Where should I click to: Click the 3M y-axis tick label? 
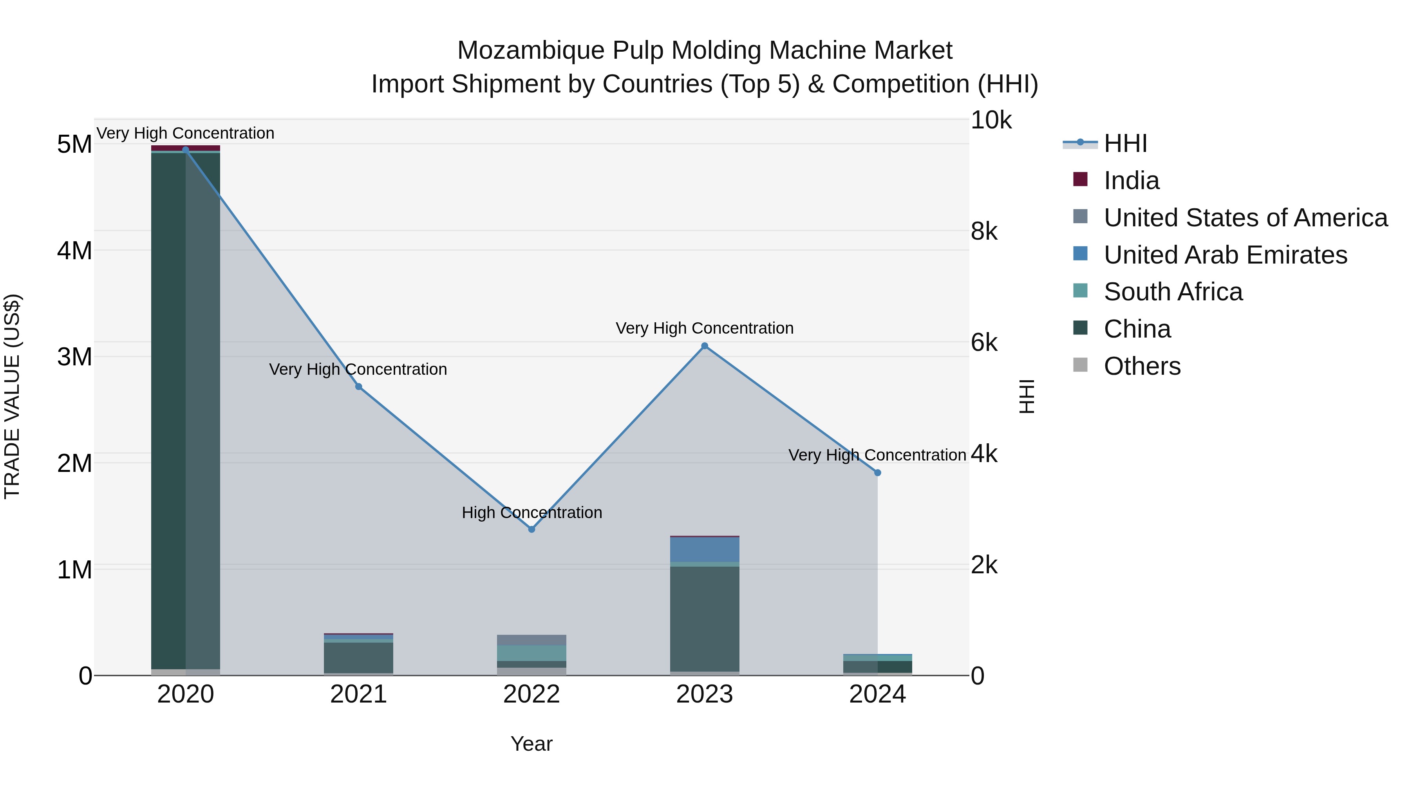pos(74,357)
